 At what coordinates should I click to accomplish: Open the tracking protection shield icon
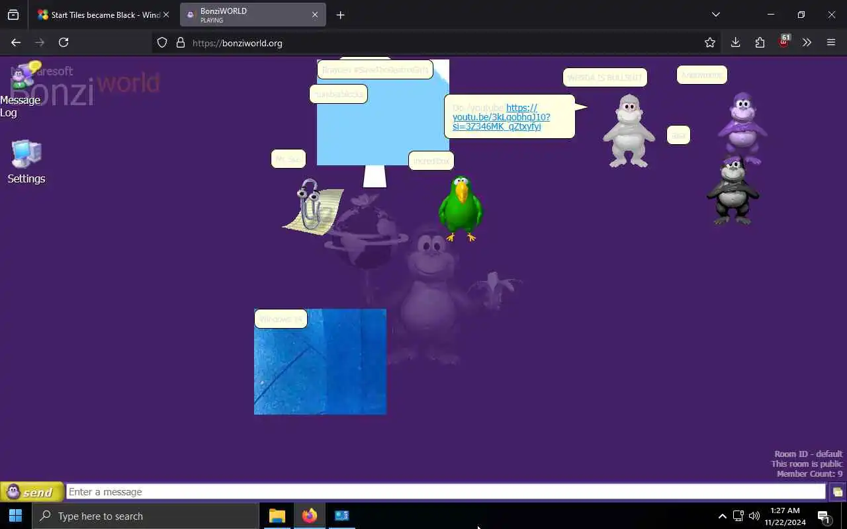point(162,43)
